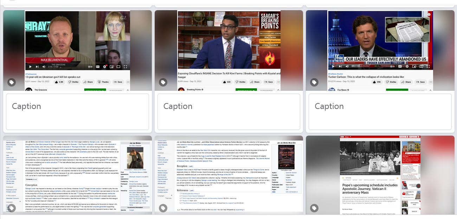Click the tag icon on the Jar Jar Binks Wikipedia card

pyautogui.click(x=12, y=208)
